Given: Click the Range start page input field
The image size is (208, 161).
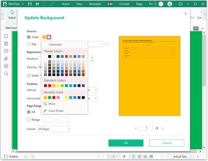Looking at the screenshot, I should tap(48, 120).
